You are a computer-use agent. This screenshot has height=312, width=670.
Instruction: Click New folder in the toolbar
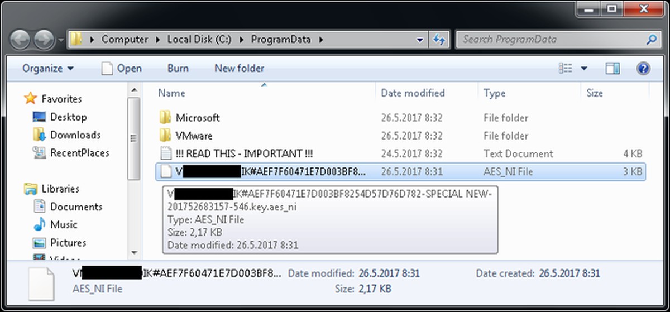pyautogui.click(x=239, y=68)
